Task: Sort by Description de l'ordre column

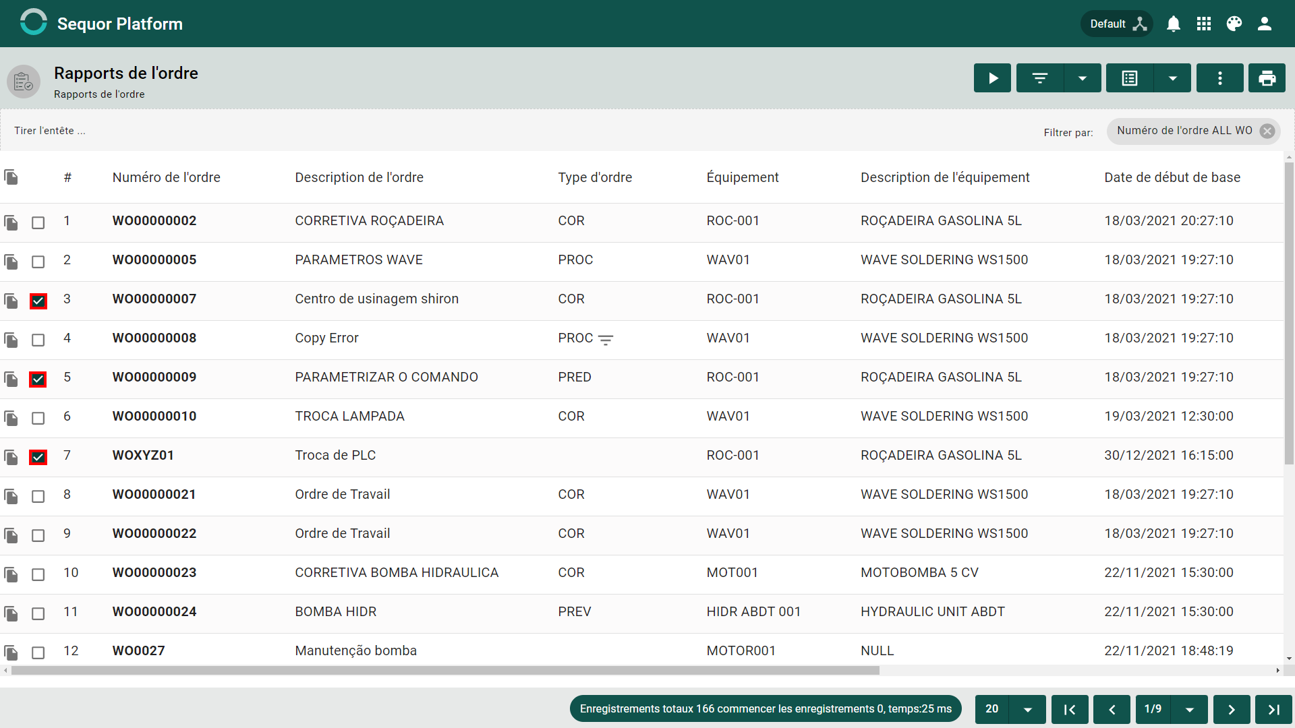Action: coord(359,177)
